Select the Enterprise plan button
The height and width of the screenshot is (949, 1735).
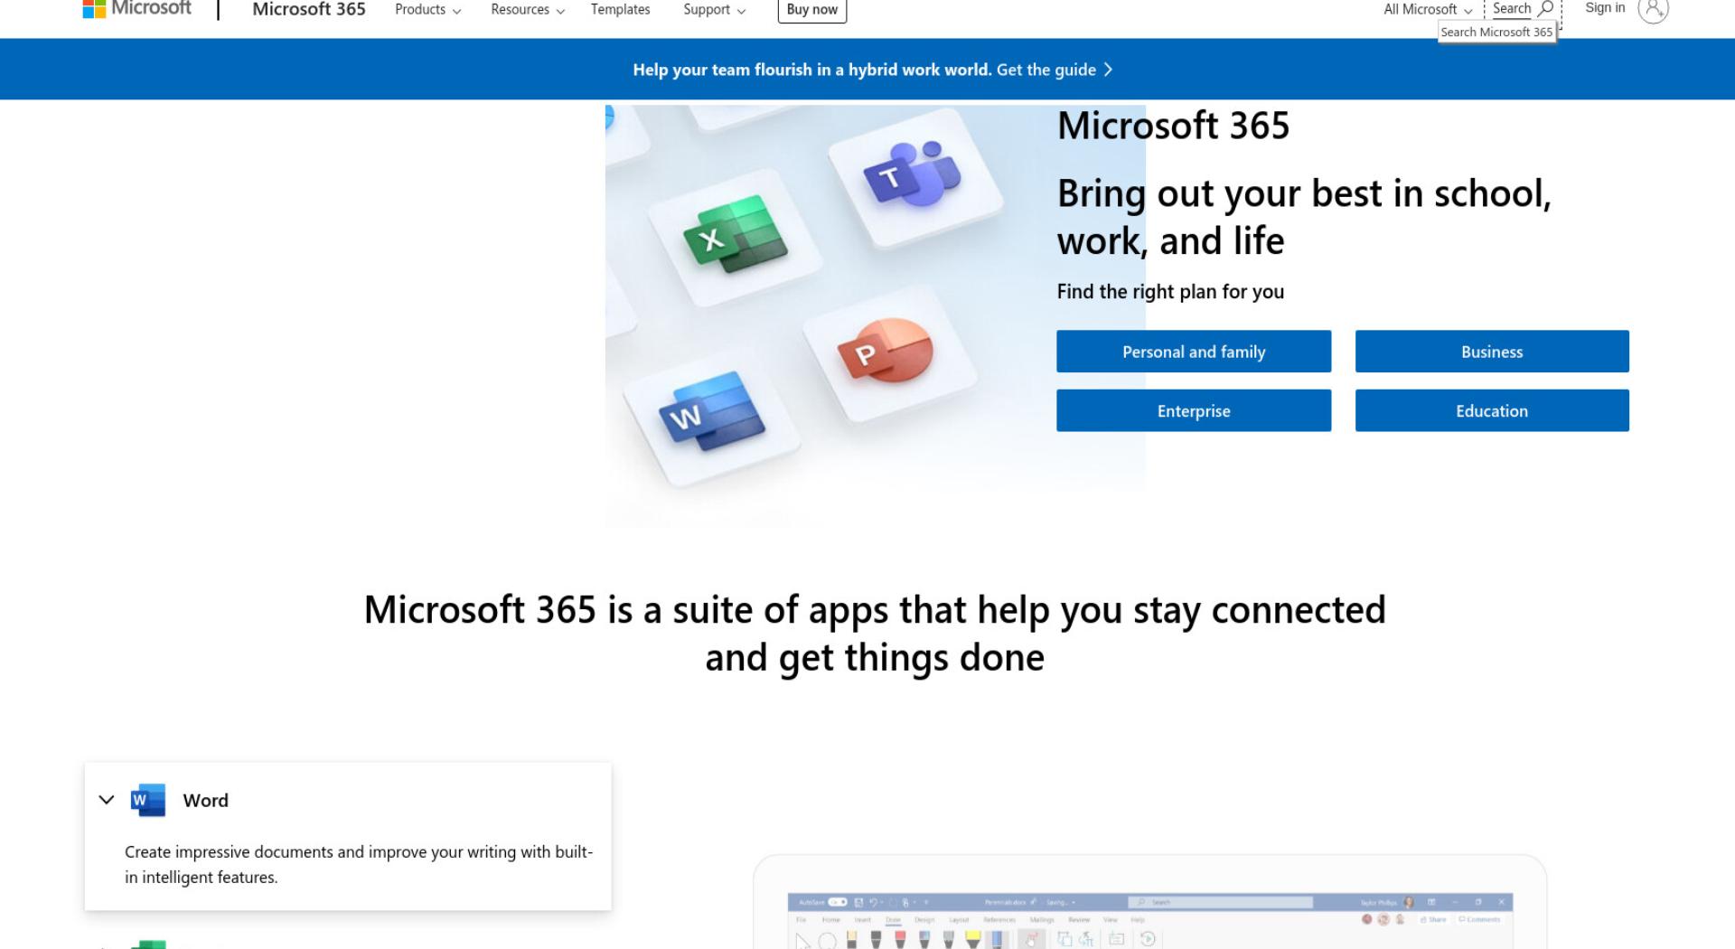(x=1194, y=411)
